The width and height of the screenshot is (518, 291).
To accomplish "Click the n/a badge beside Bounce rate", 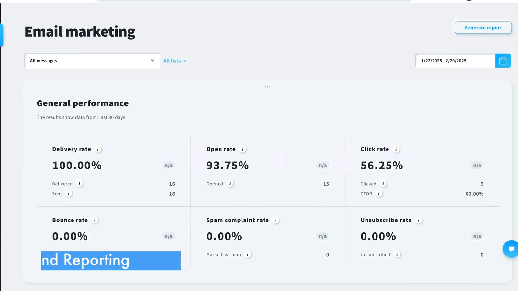I will point(168,236).
